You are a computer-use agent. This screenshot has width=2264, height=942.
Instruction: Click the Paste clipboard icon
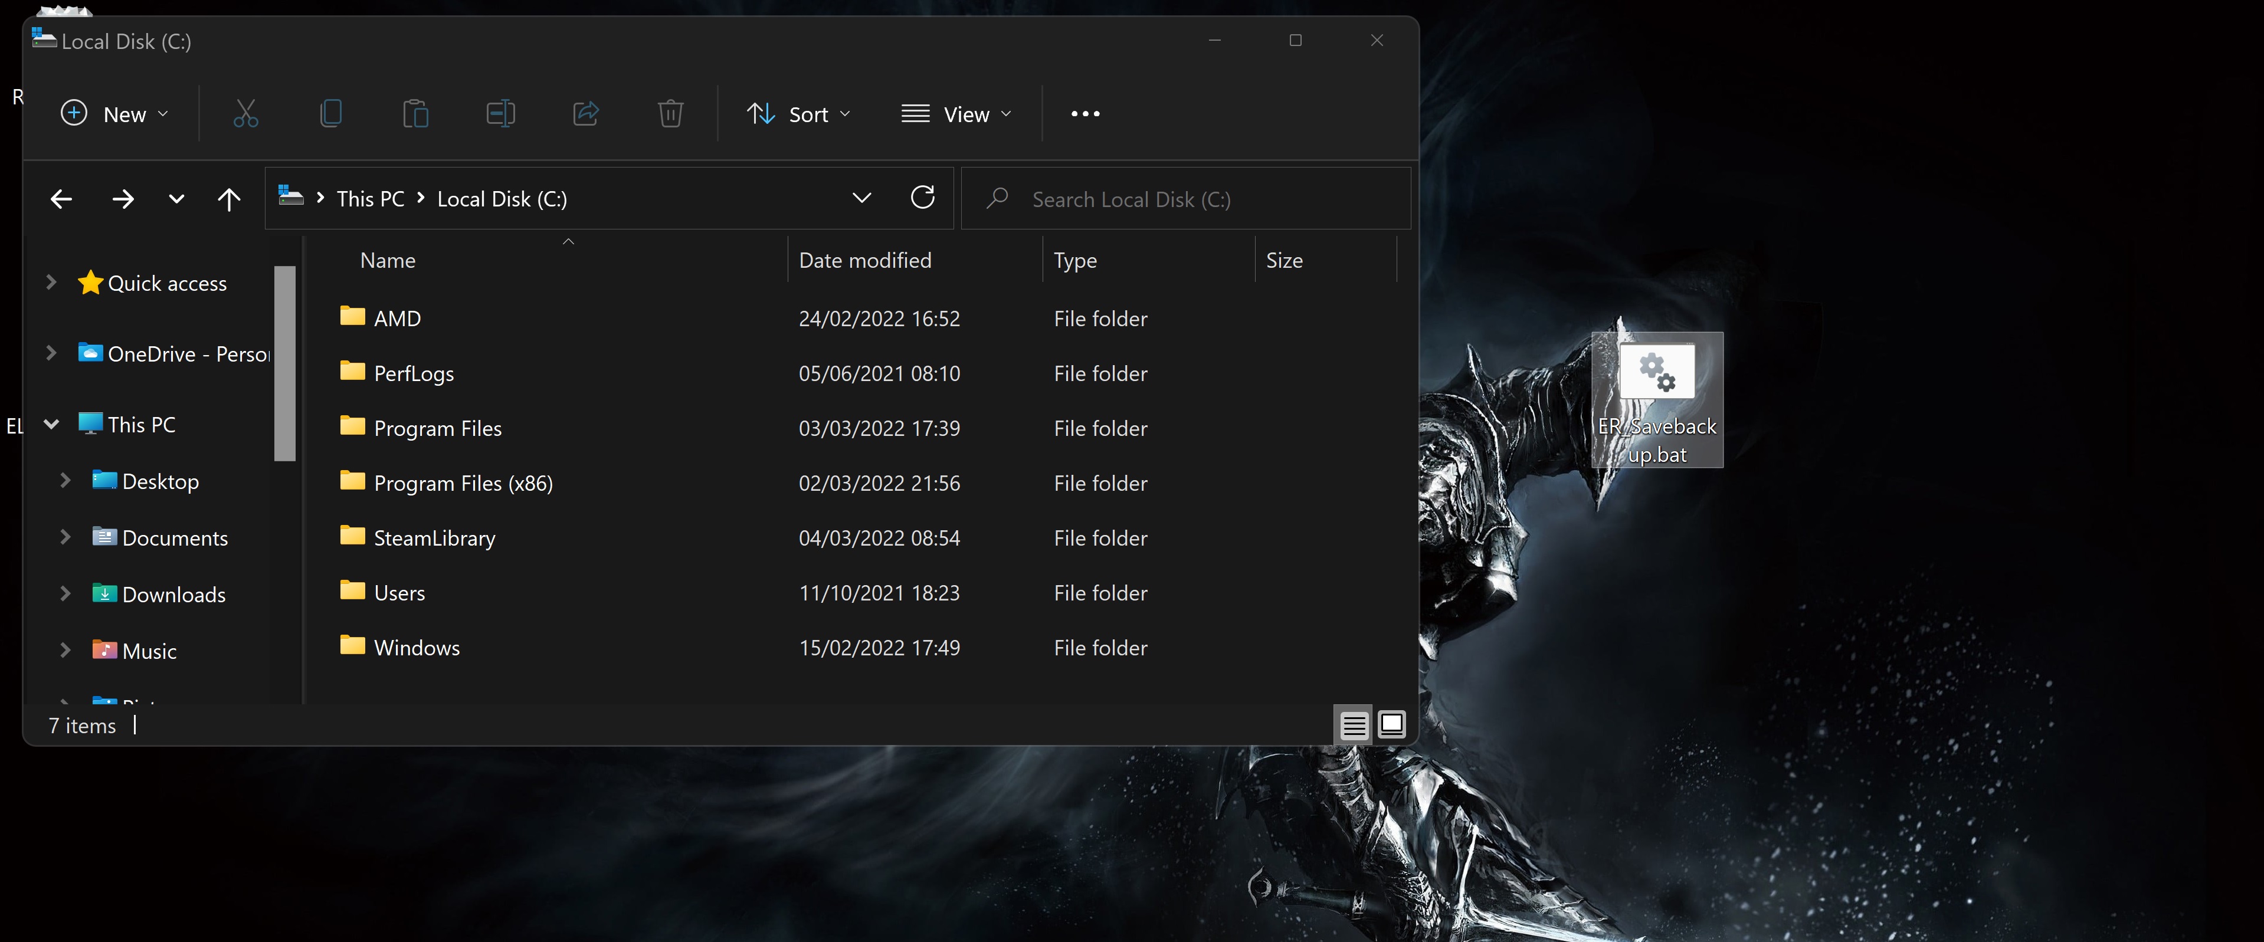pos(415,113)
